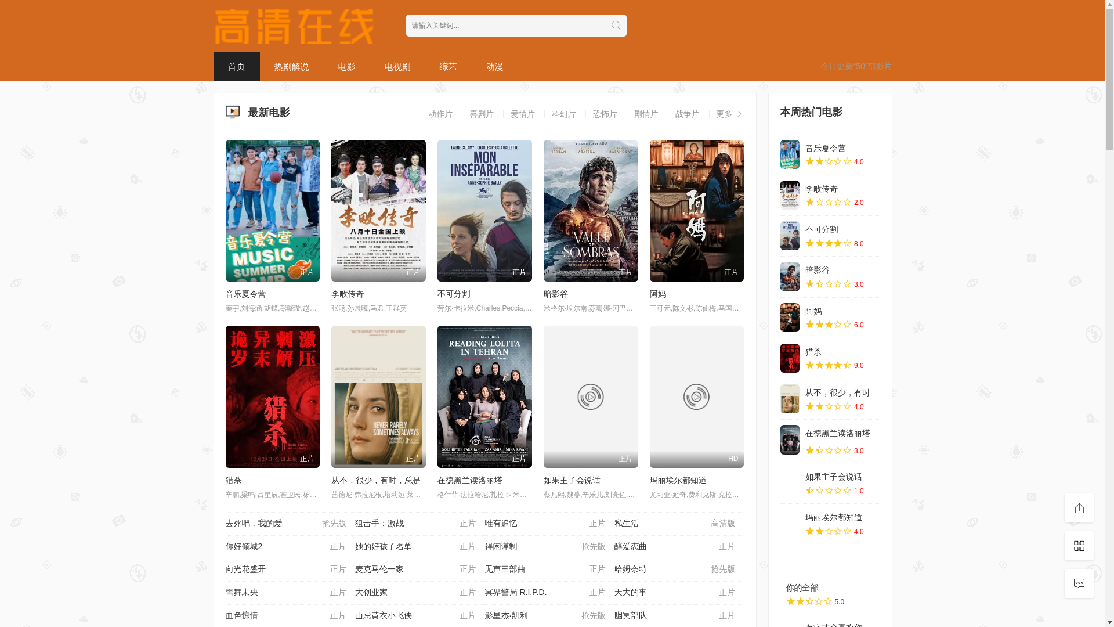The height and width of the screenshot is (627, 1114).
Task: Filter by 科幻片 category
Action: (564, 114)
